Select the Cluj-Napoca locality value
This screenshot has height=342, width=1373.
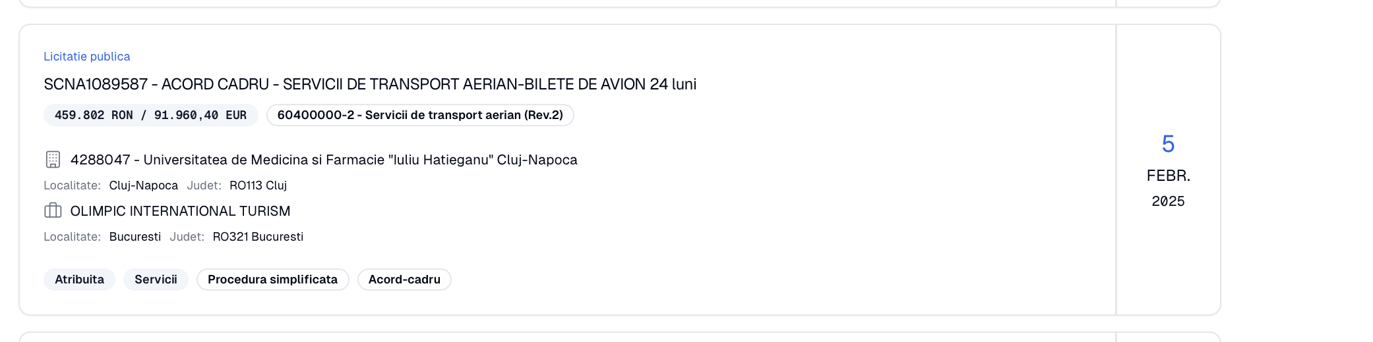pos(144,185)
